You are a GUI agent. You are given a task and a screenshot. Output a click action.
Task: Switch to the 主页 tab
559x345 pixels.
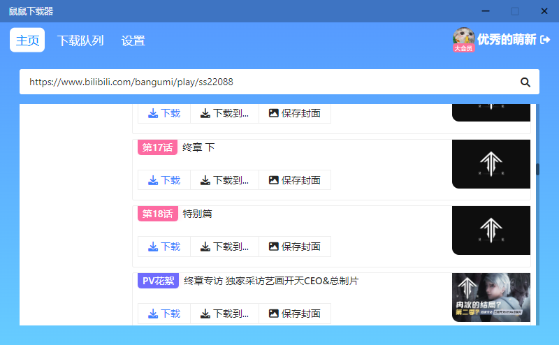[27, 41]
